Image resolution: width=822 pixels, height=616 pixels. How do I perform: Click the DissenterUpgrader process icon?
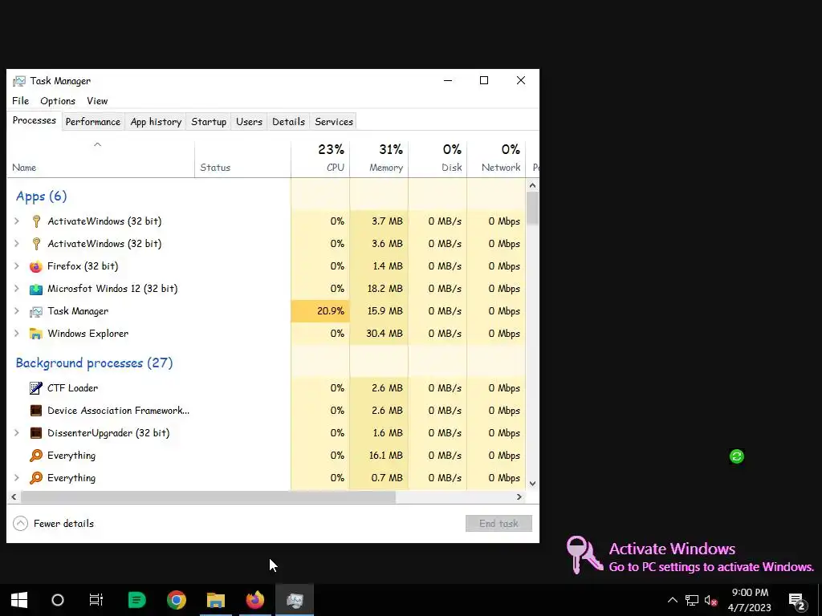[35, 433]
